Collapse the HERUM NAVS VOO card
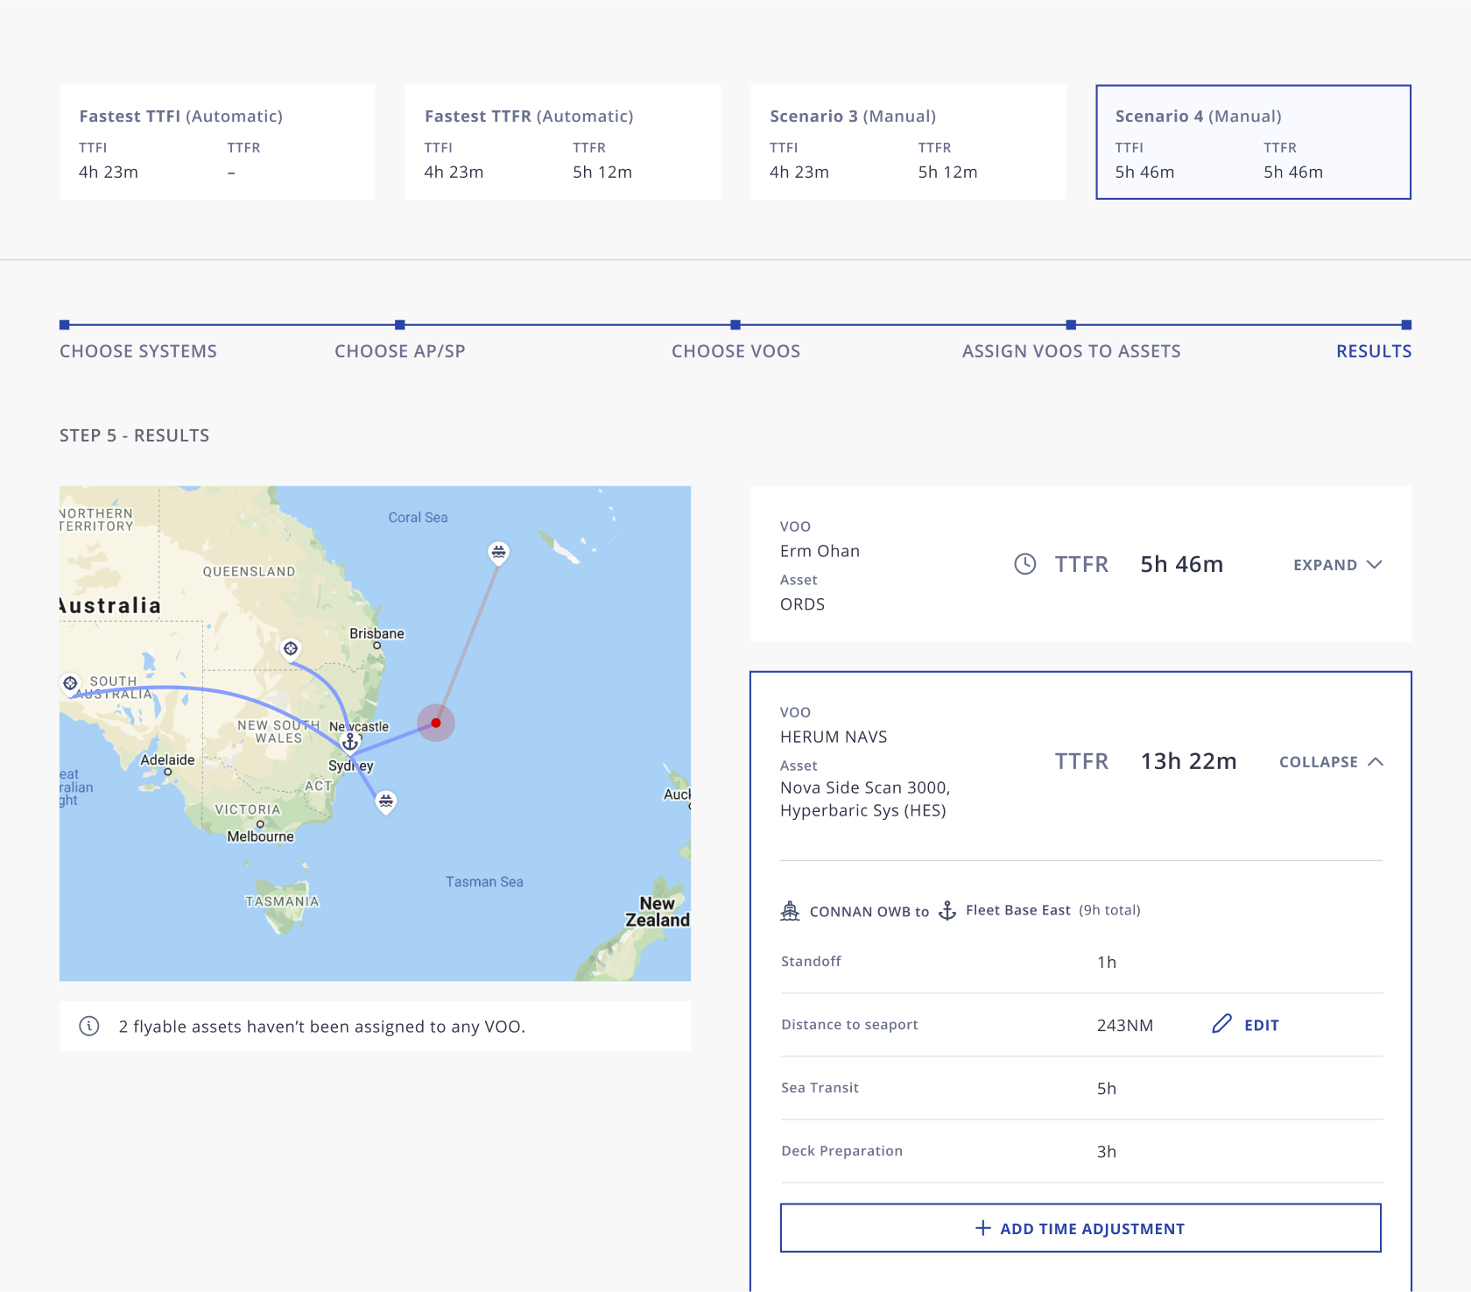1471x1292 pixels. coord(1331,762)
